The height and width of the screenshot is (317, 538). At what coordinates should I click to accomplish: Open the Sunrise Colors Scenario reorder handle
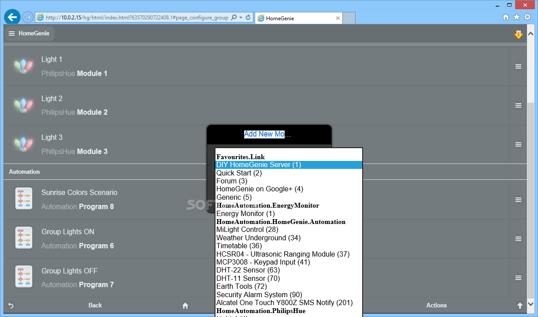(x=518, y=199)
